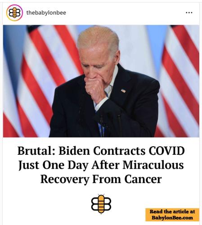Click the word Biden in headline
The height and width of the screenshot is (225, 202).
click(x=74, y=151)
